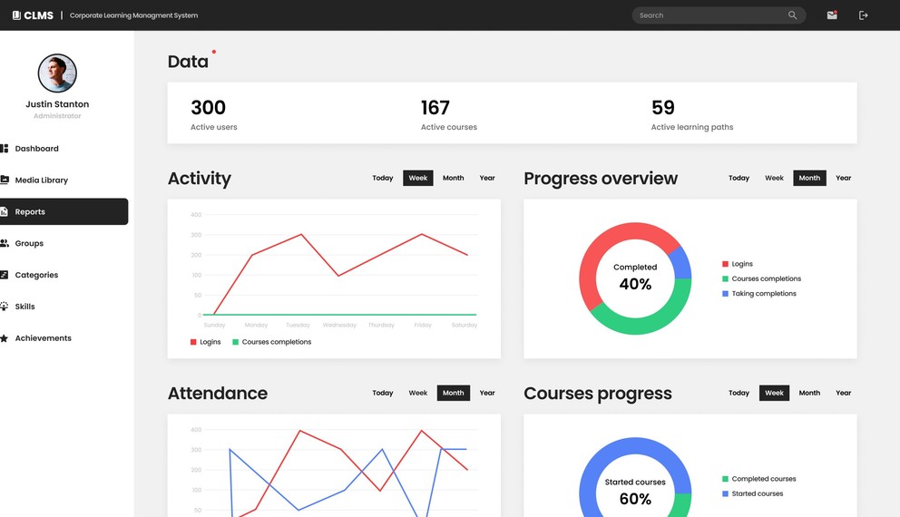Select Today in Progress overview
Screen dimensions: 900x517
739,178
